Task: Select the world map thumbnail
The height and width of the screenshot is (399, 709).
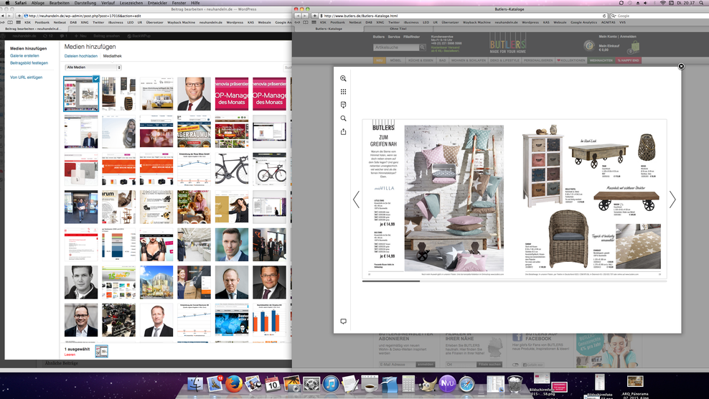Action: point(232,320)
